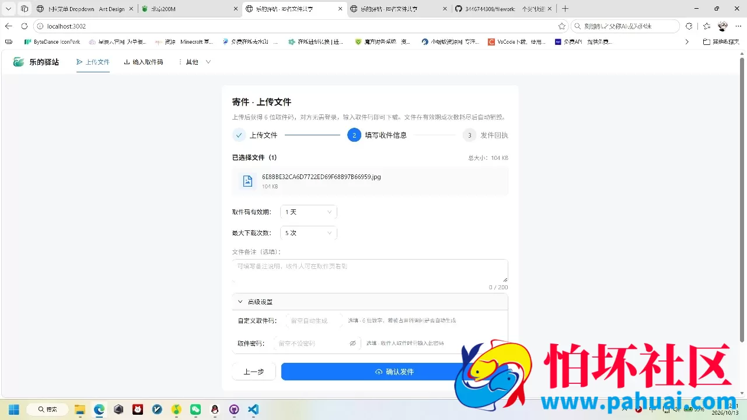This screenshot has width=747, height=420.
Task: Click the file name 6E8BBE32CA6D7722ED69F68B97B66959.jpg
Action: tap(321, 177)
